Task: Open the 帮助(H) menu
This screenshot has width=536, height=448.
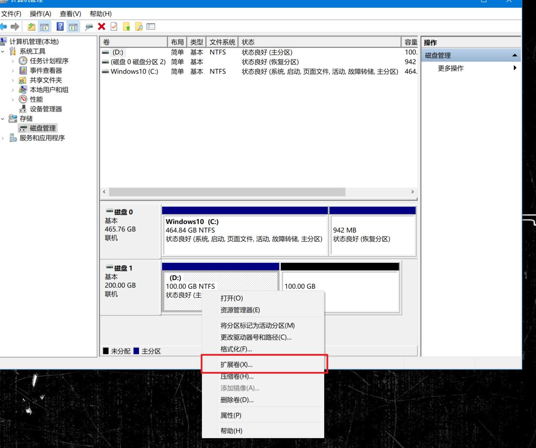Action: click(x=101, y=14)
